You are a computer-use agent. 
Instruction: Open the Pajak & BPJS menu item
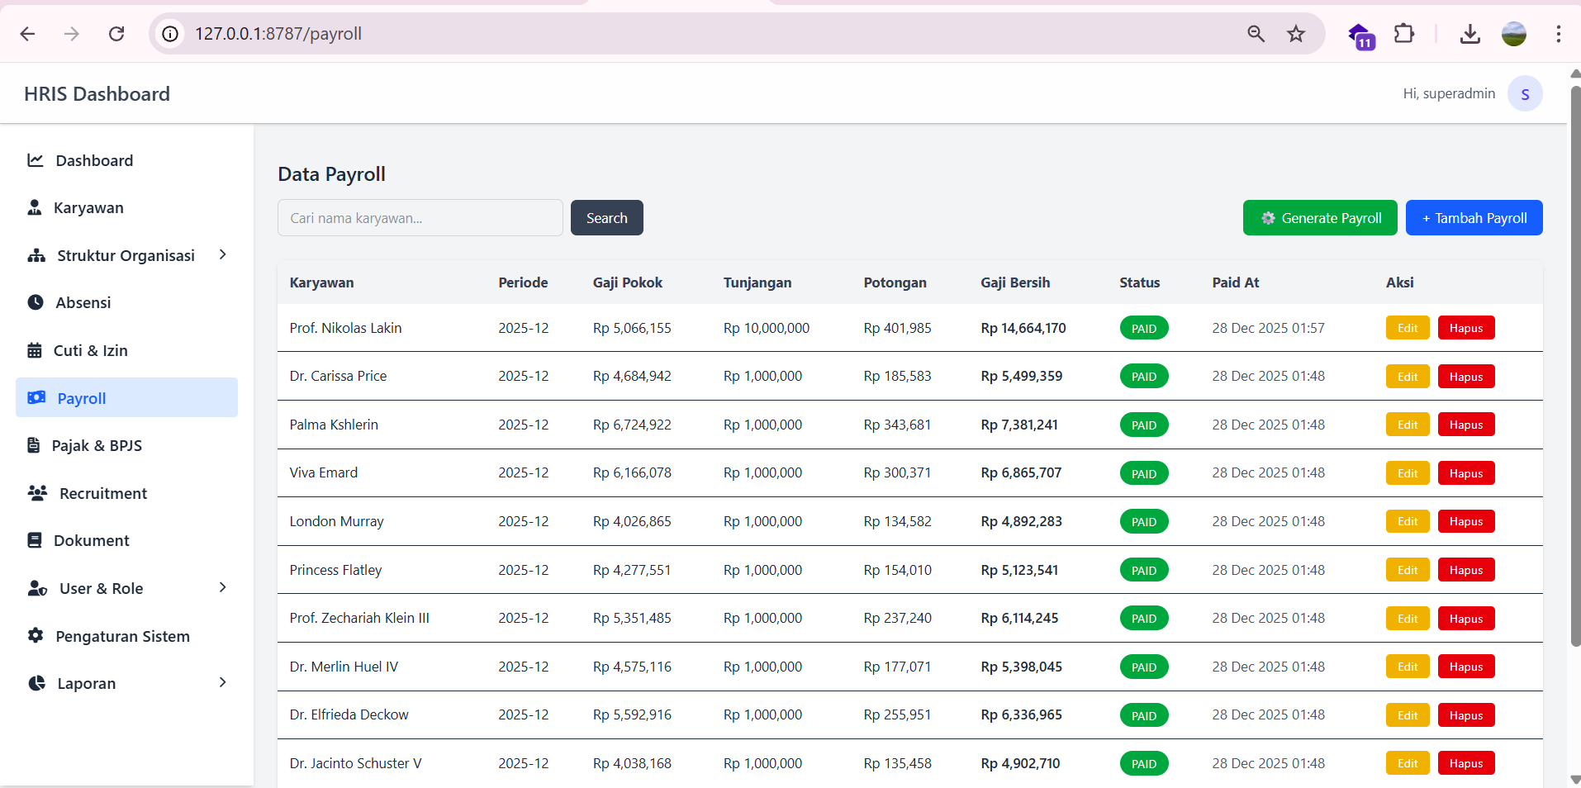point(97,445)
